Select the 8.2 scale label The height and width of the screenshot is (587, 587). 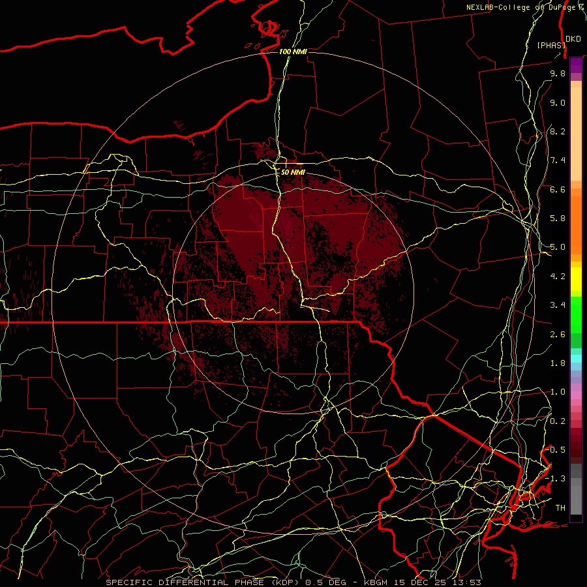(558, 131)
